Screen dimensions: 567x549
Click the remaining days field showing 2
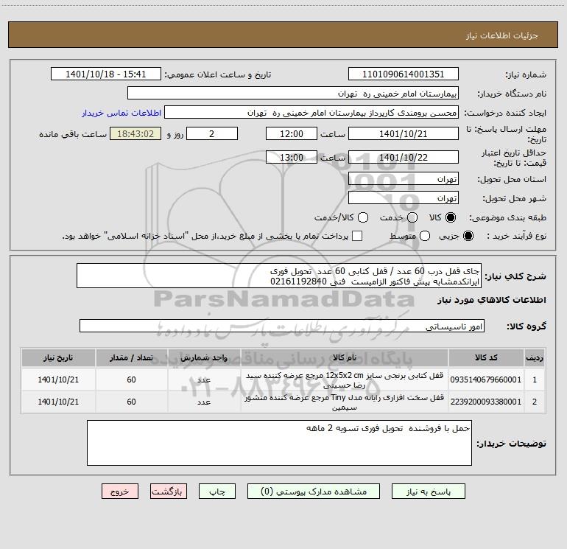click(212, 133)
